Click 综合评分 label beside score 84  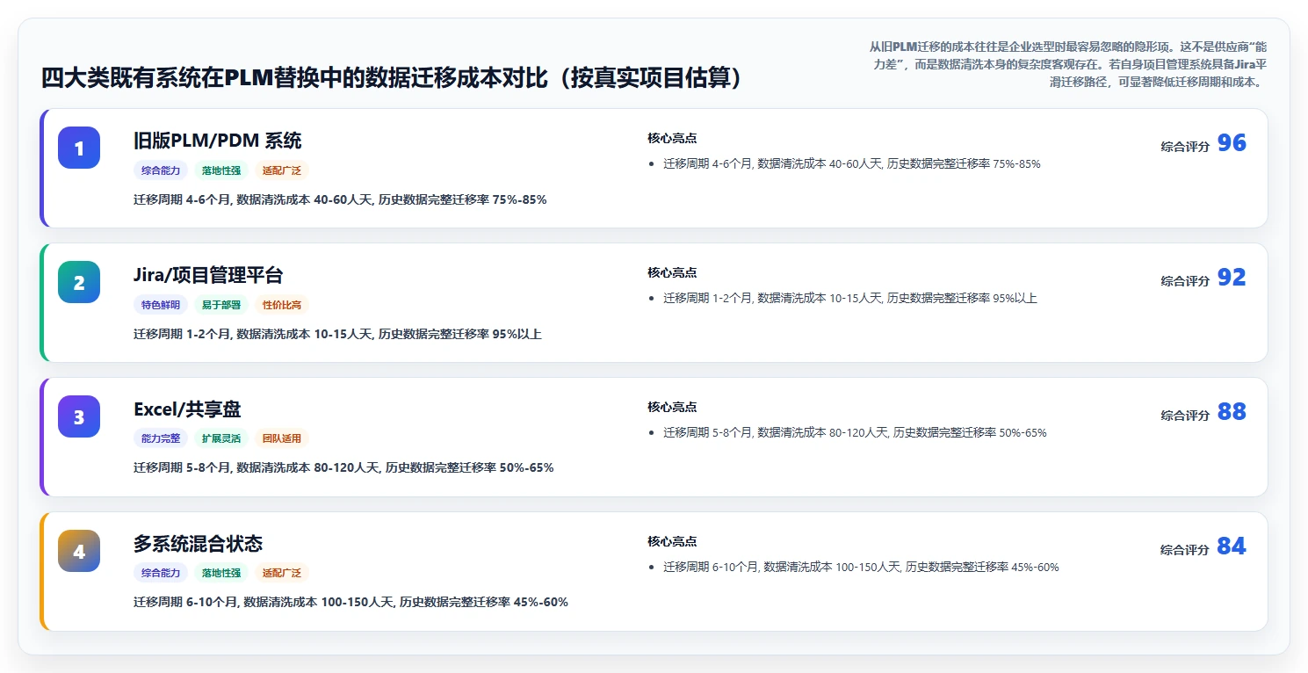1185,550
